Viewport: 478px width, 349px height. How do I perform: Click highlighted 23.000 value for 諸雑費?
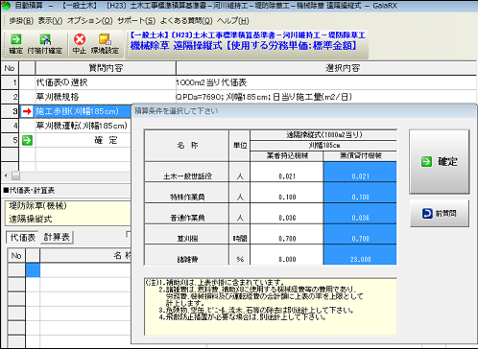[x=360, y=259]
